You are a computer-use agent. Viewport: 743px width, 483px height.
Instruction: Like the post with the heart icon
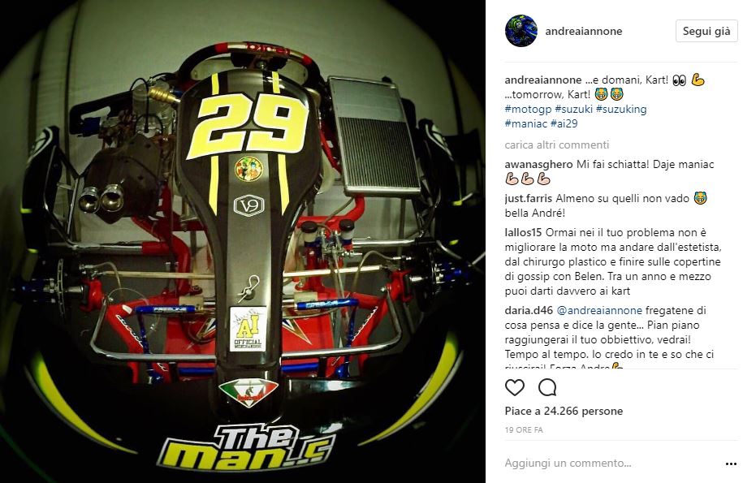pyautogui.click(x=515, y=388)
